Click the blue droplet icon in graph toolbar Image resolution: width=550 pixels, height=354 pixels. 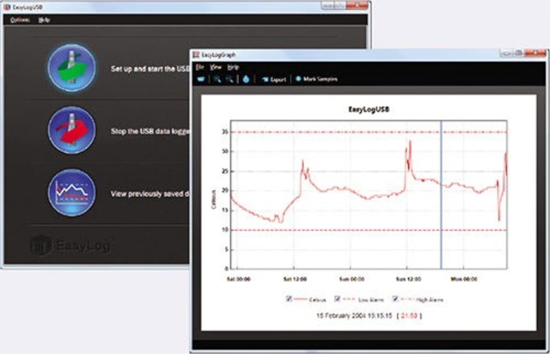[246, 79]
